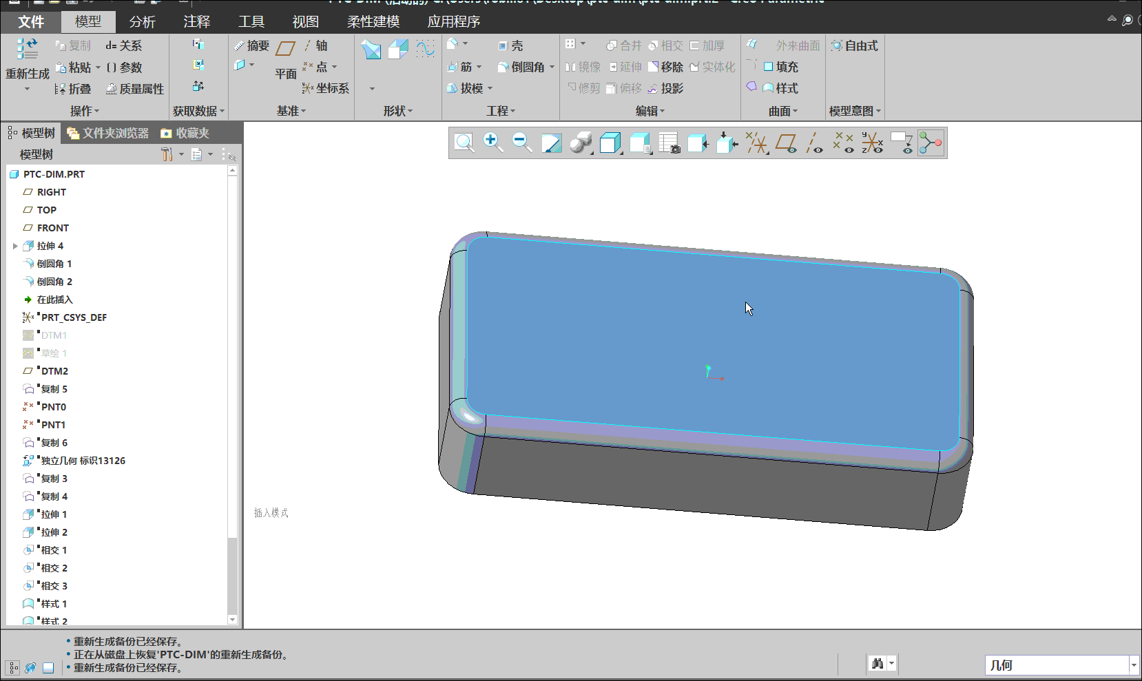Open the Round (倒圆角) dropdown arrow

(x=552, y=67)
